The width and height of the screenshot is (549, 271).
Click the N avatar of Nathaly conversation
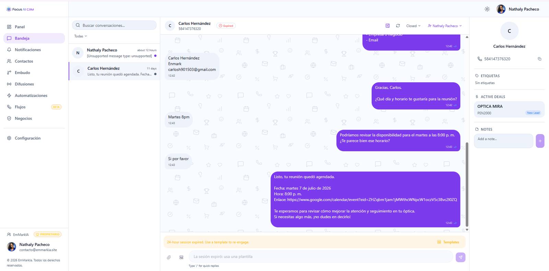coord(78,53)
